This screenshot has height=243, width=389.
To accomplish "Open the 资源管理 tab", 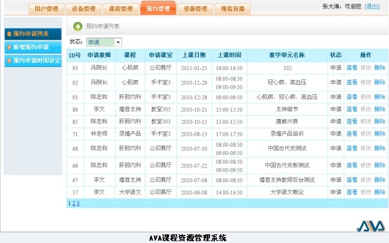I will (195, 9).
